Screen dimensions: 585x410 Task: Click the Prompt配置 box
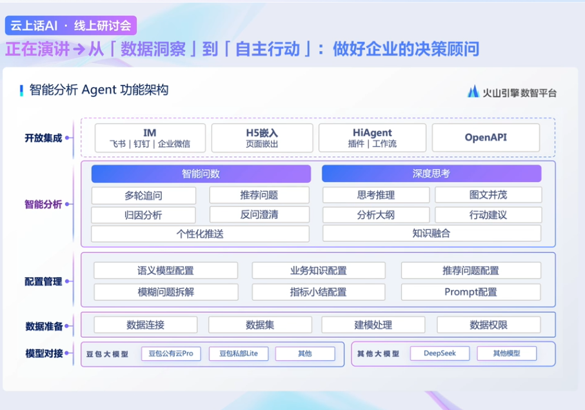coord(471,292)
